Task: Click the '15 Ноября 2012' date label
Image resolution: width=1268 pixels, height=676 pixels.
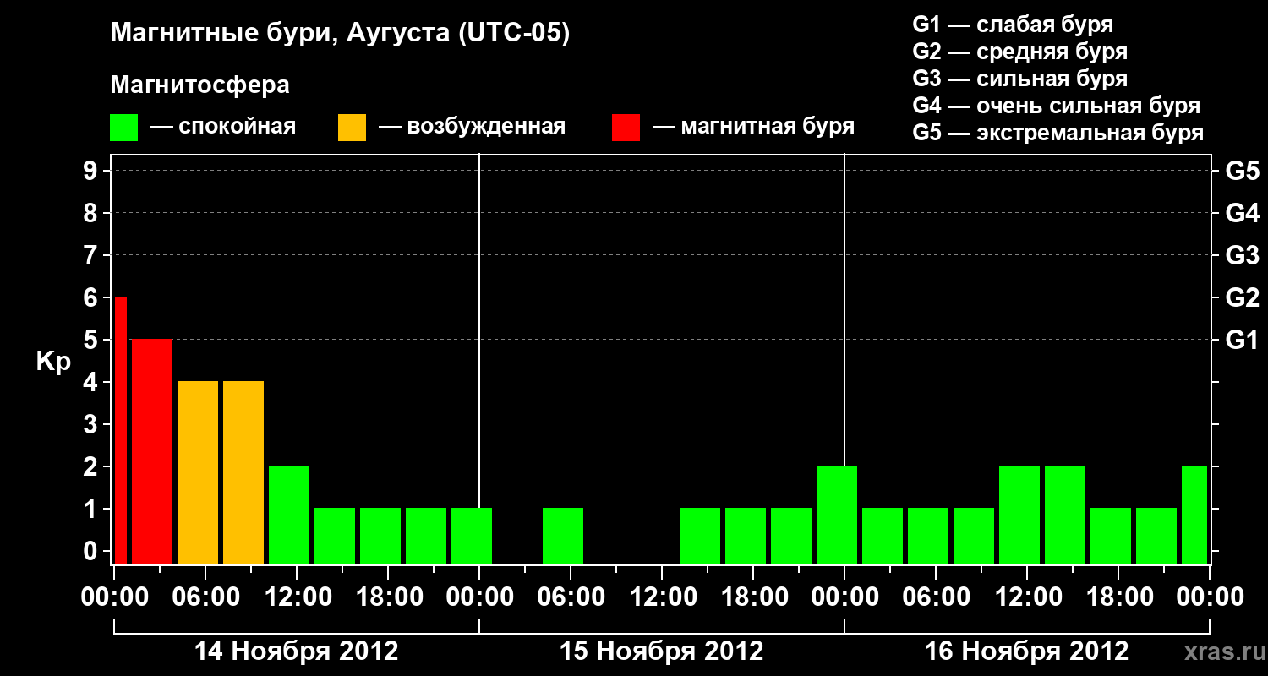Action: 662,651
